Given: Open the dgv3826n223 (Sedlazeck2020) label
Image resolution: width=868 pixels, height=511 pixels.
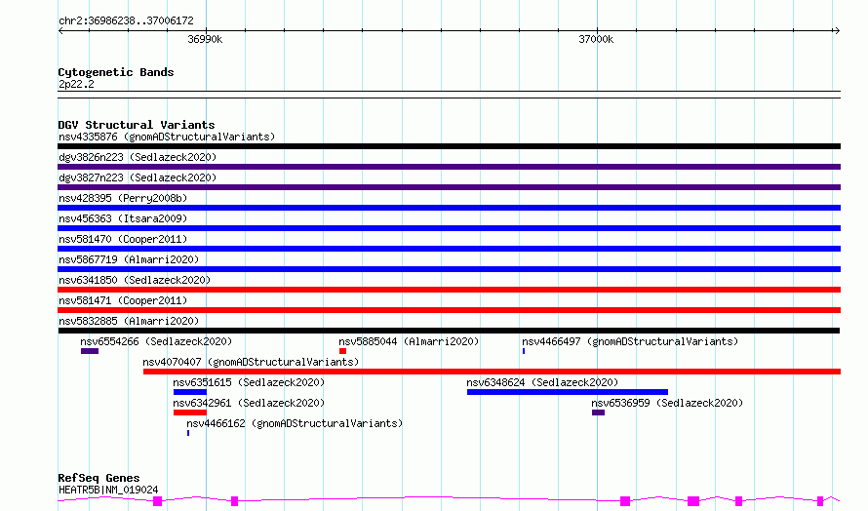Looking at the screenshot, I should point(138,157).
